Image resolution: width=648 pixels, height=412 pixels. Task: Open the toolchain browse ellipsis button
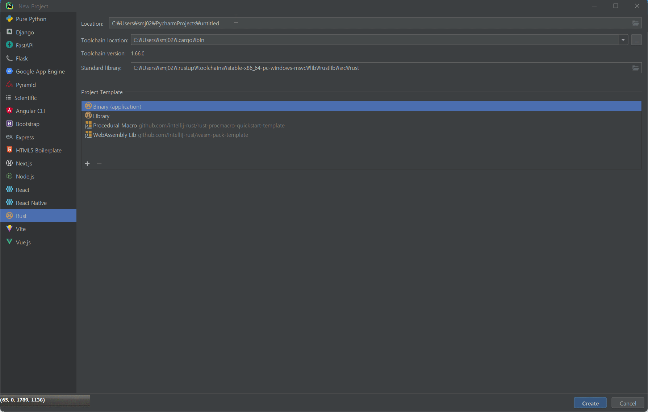(636, 40)
